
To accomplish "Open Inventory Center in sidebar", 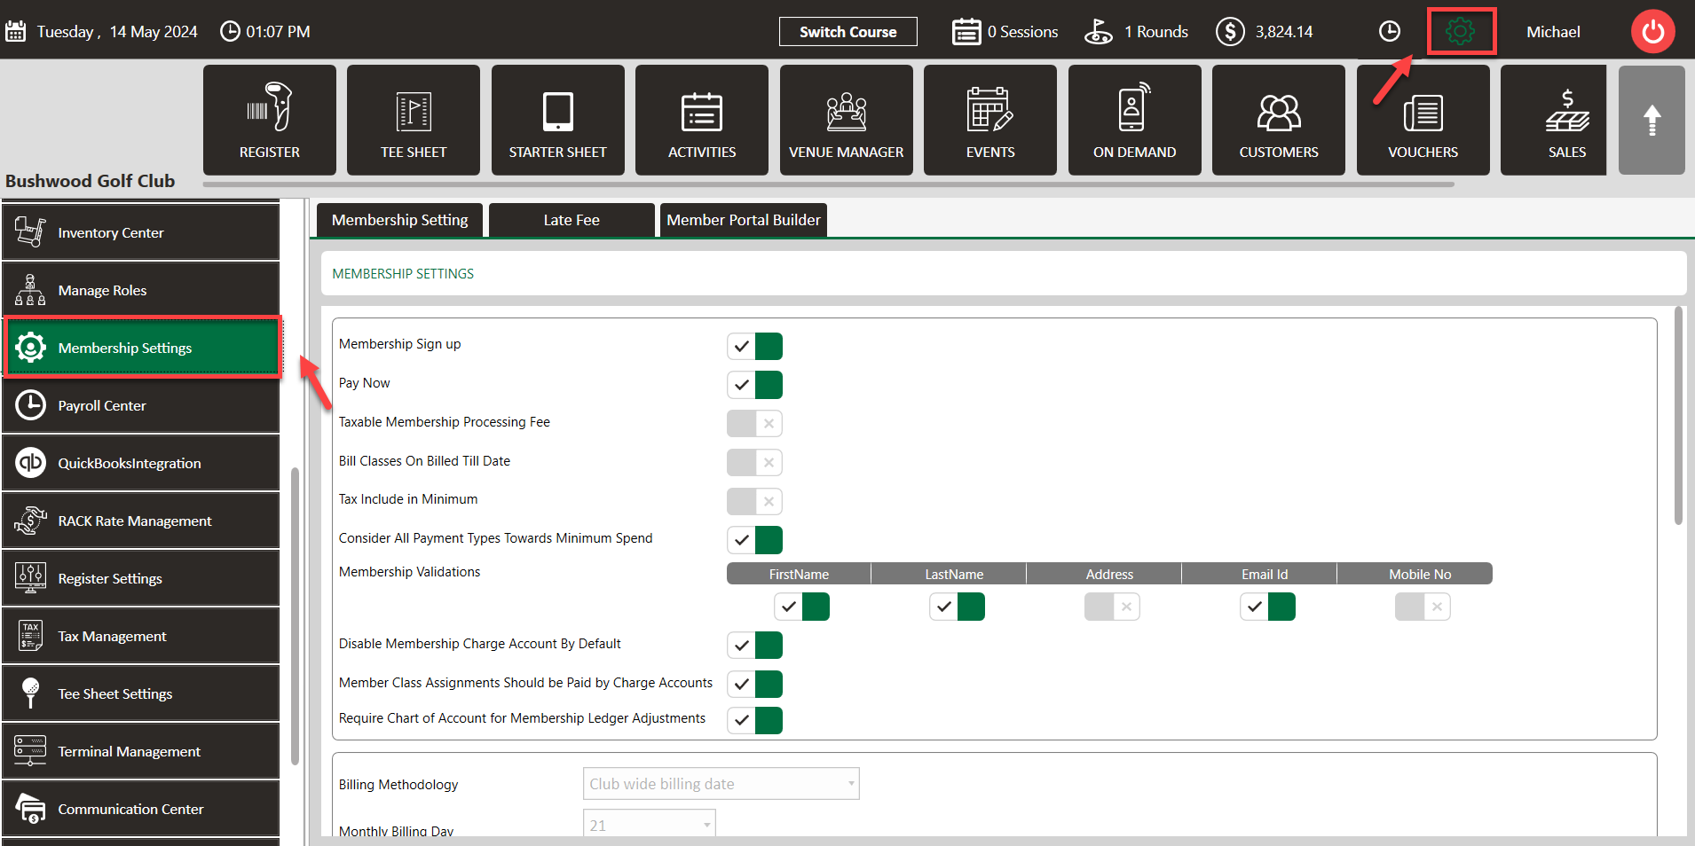I will tap(141, 232).
